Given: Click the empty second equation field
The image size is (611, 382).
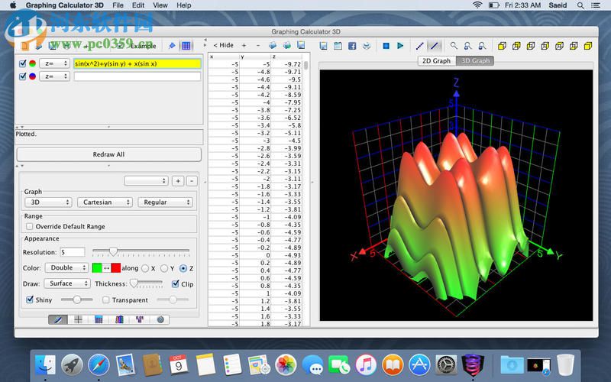Looking at the screenshot, I should [x=137, y=76].
